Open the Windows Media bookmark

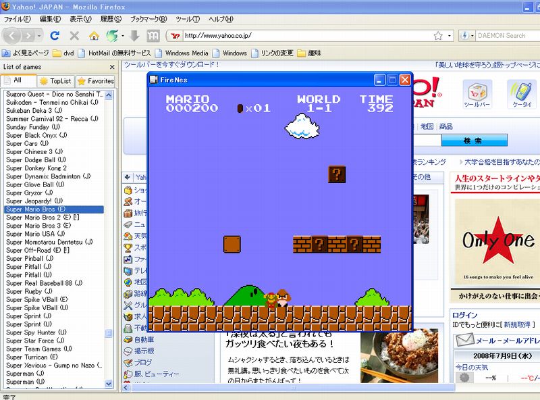click(182, 53)
